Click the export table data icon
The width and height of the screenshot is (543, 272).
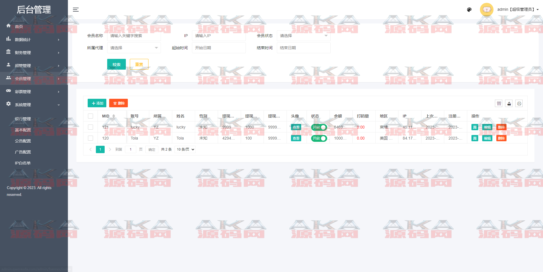[x=509, y=104]
